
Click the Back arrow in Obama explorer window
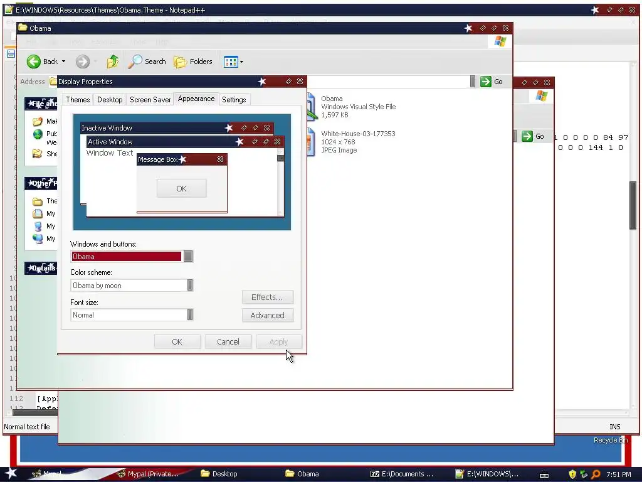(34, 62)
